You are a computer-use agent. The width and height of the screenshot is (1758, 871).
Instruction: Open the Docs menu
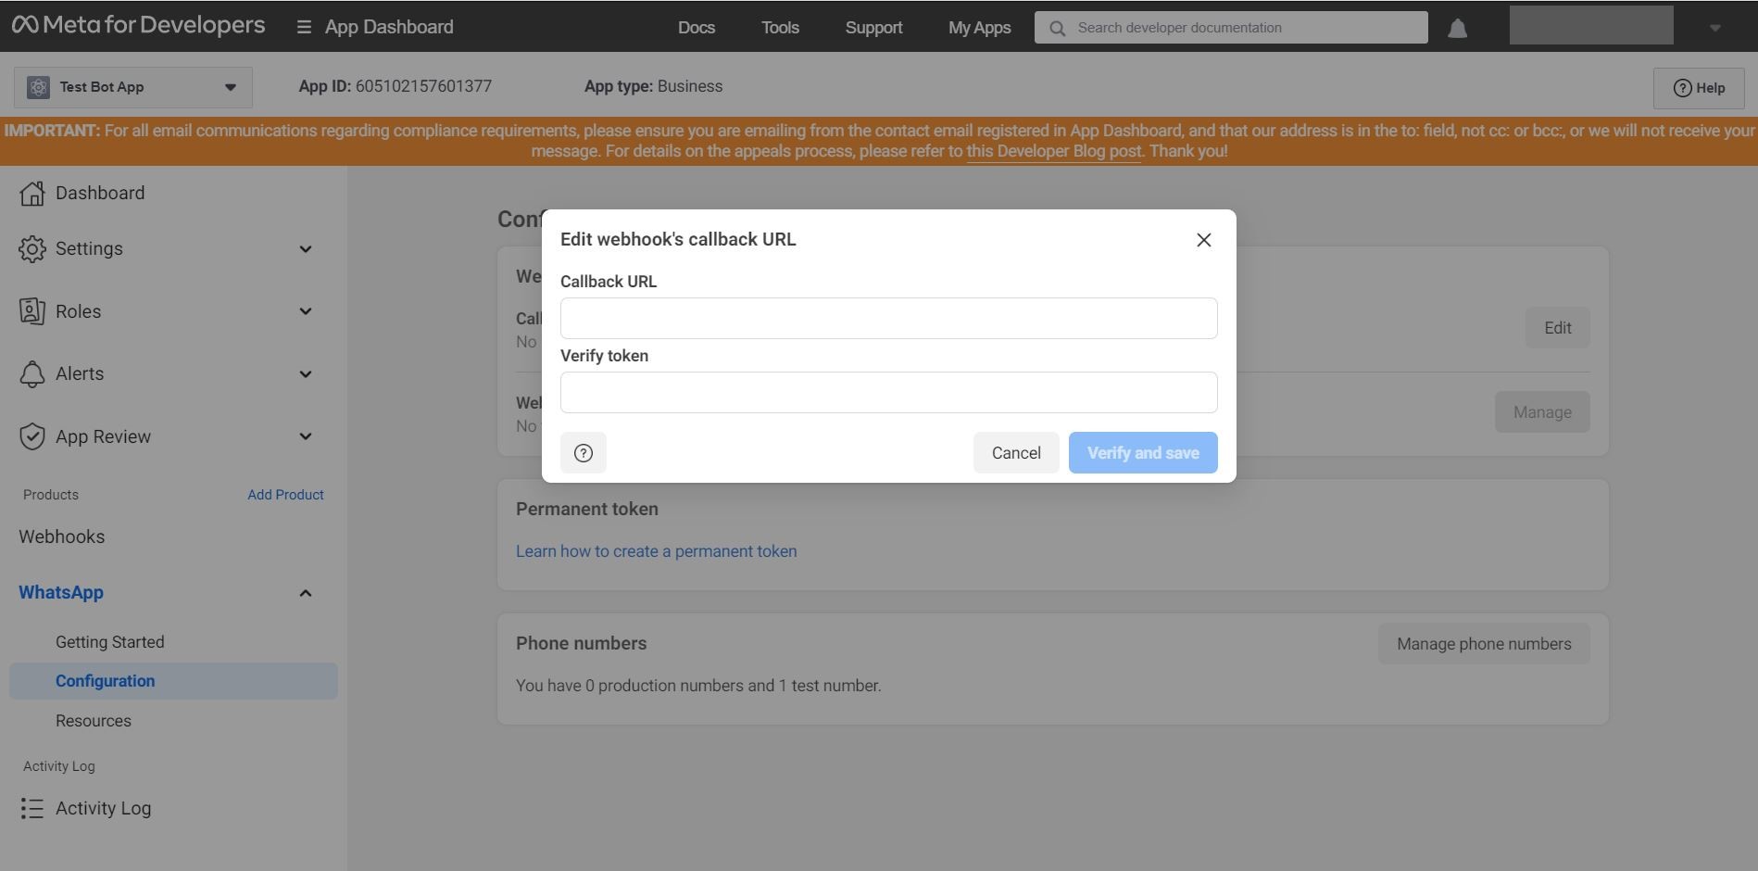click(697, 28)
